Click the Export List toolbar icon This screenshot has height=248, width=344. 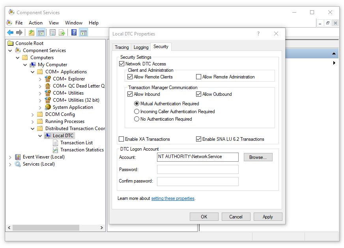pos(62,33)
